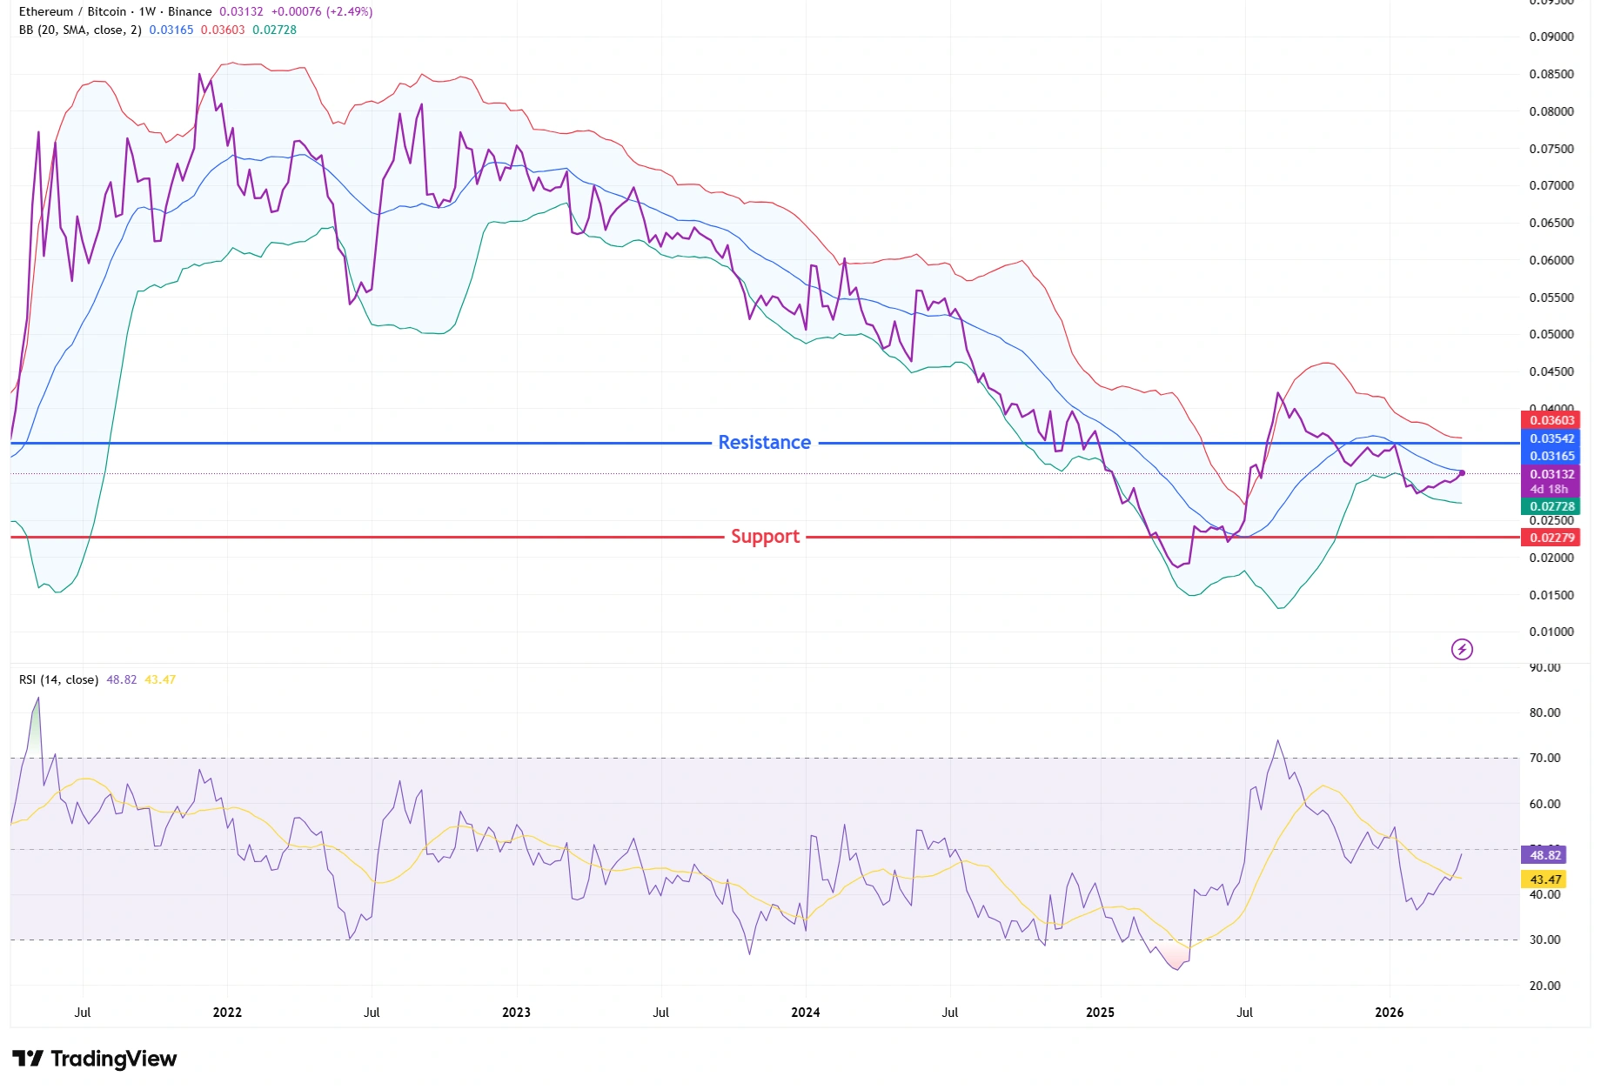The width and height of the screenshot is (1601, 1090).
Task: Select the blue 0.03542 resistance price tag
Action: tap(1551, 438)
